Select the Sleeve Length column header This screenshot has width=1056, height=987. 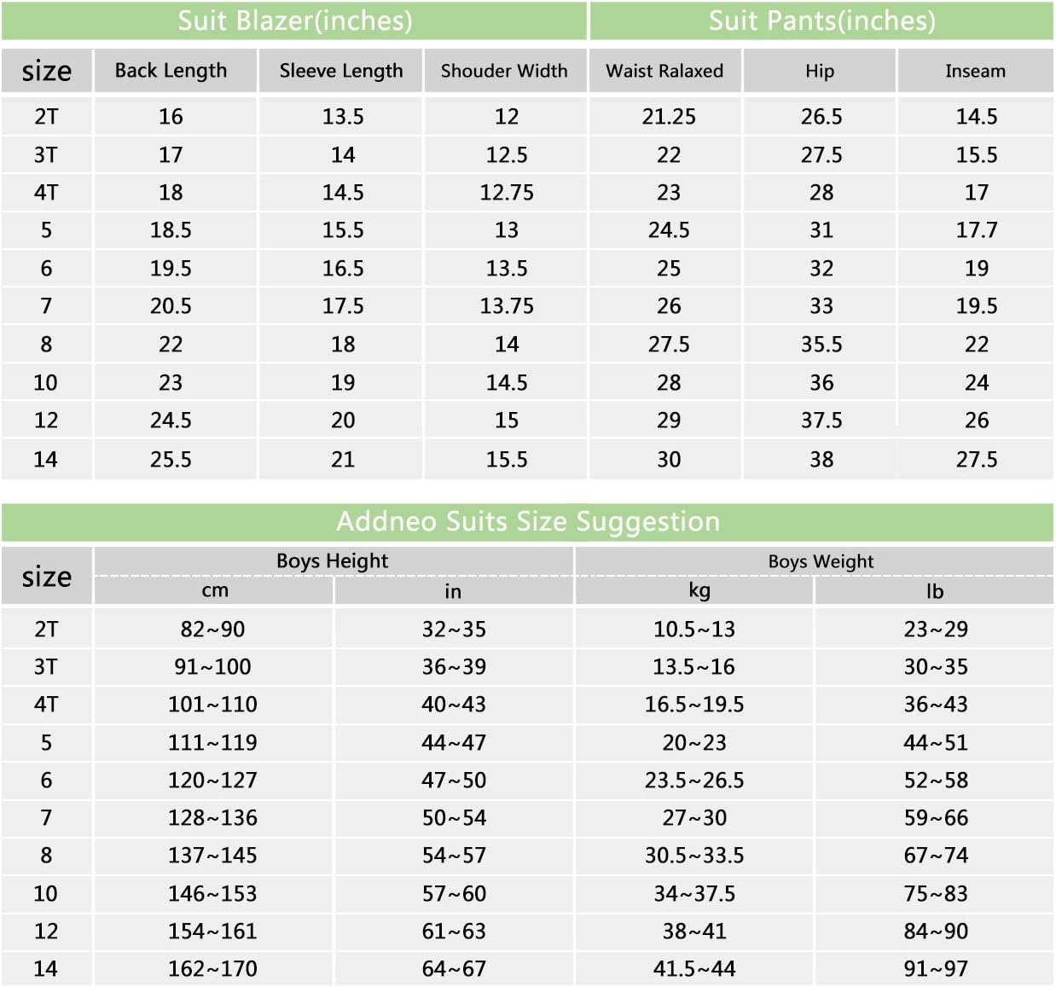click(340, 70)
